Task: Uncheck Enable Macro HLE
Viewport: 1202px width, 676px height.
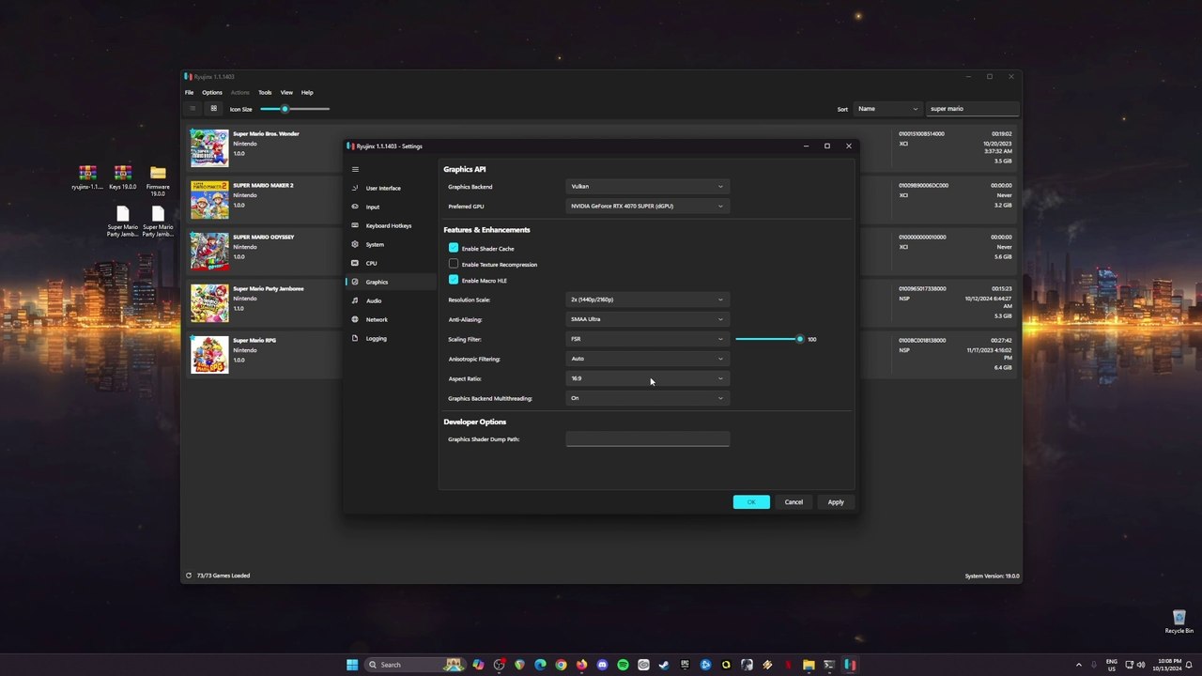Action: pos(454,280)
